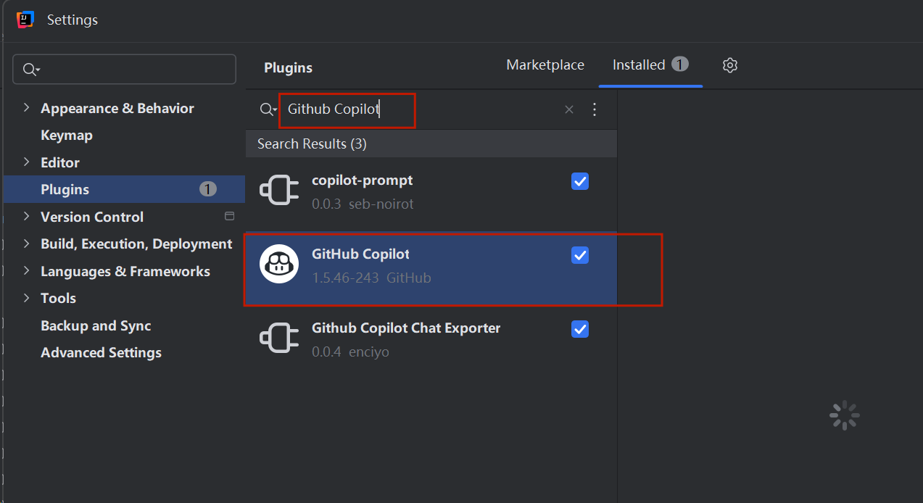The width and height of the screenshot is (923, 503).
Task: Click the copilot-prompt plug icon
Action: tap(279, 191)
